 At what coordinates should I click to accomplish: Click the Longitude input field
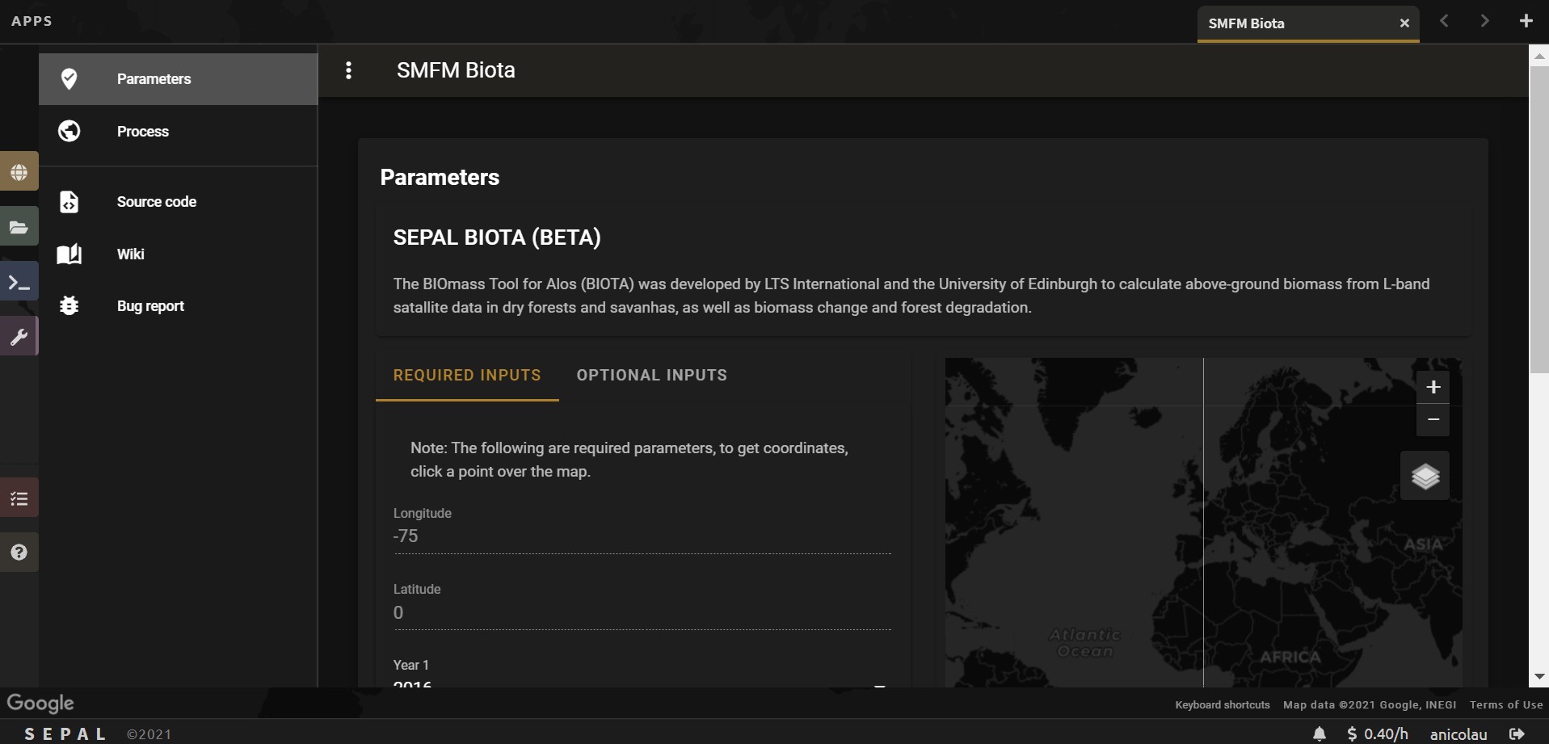(642, 536)
